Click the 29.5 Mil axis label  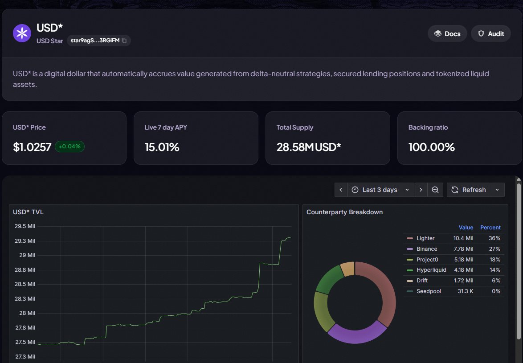[x=25, y=226]
